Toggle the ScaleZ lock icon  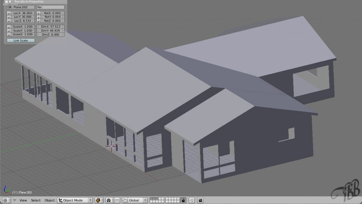pos(9,34)
